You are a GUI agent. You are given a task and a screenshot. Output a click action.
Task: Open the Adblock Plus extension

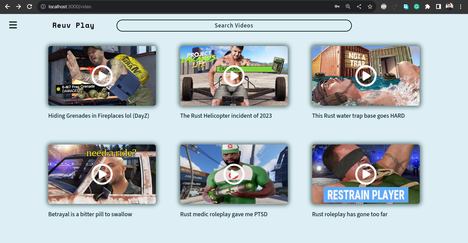384,7
